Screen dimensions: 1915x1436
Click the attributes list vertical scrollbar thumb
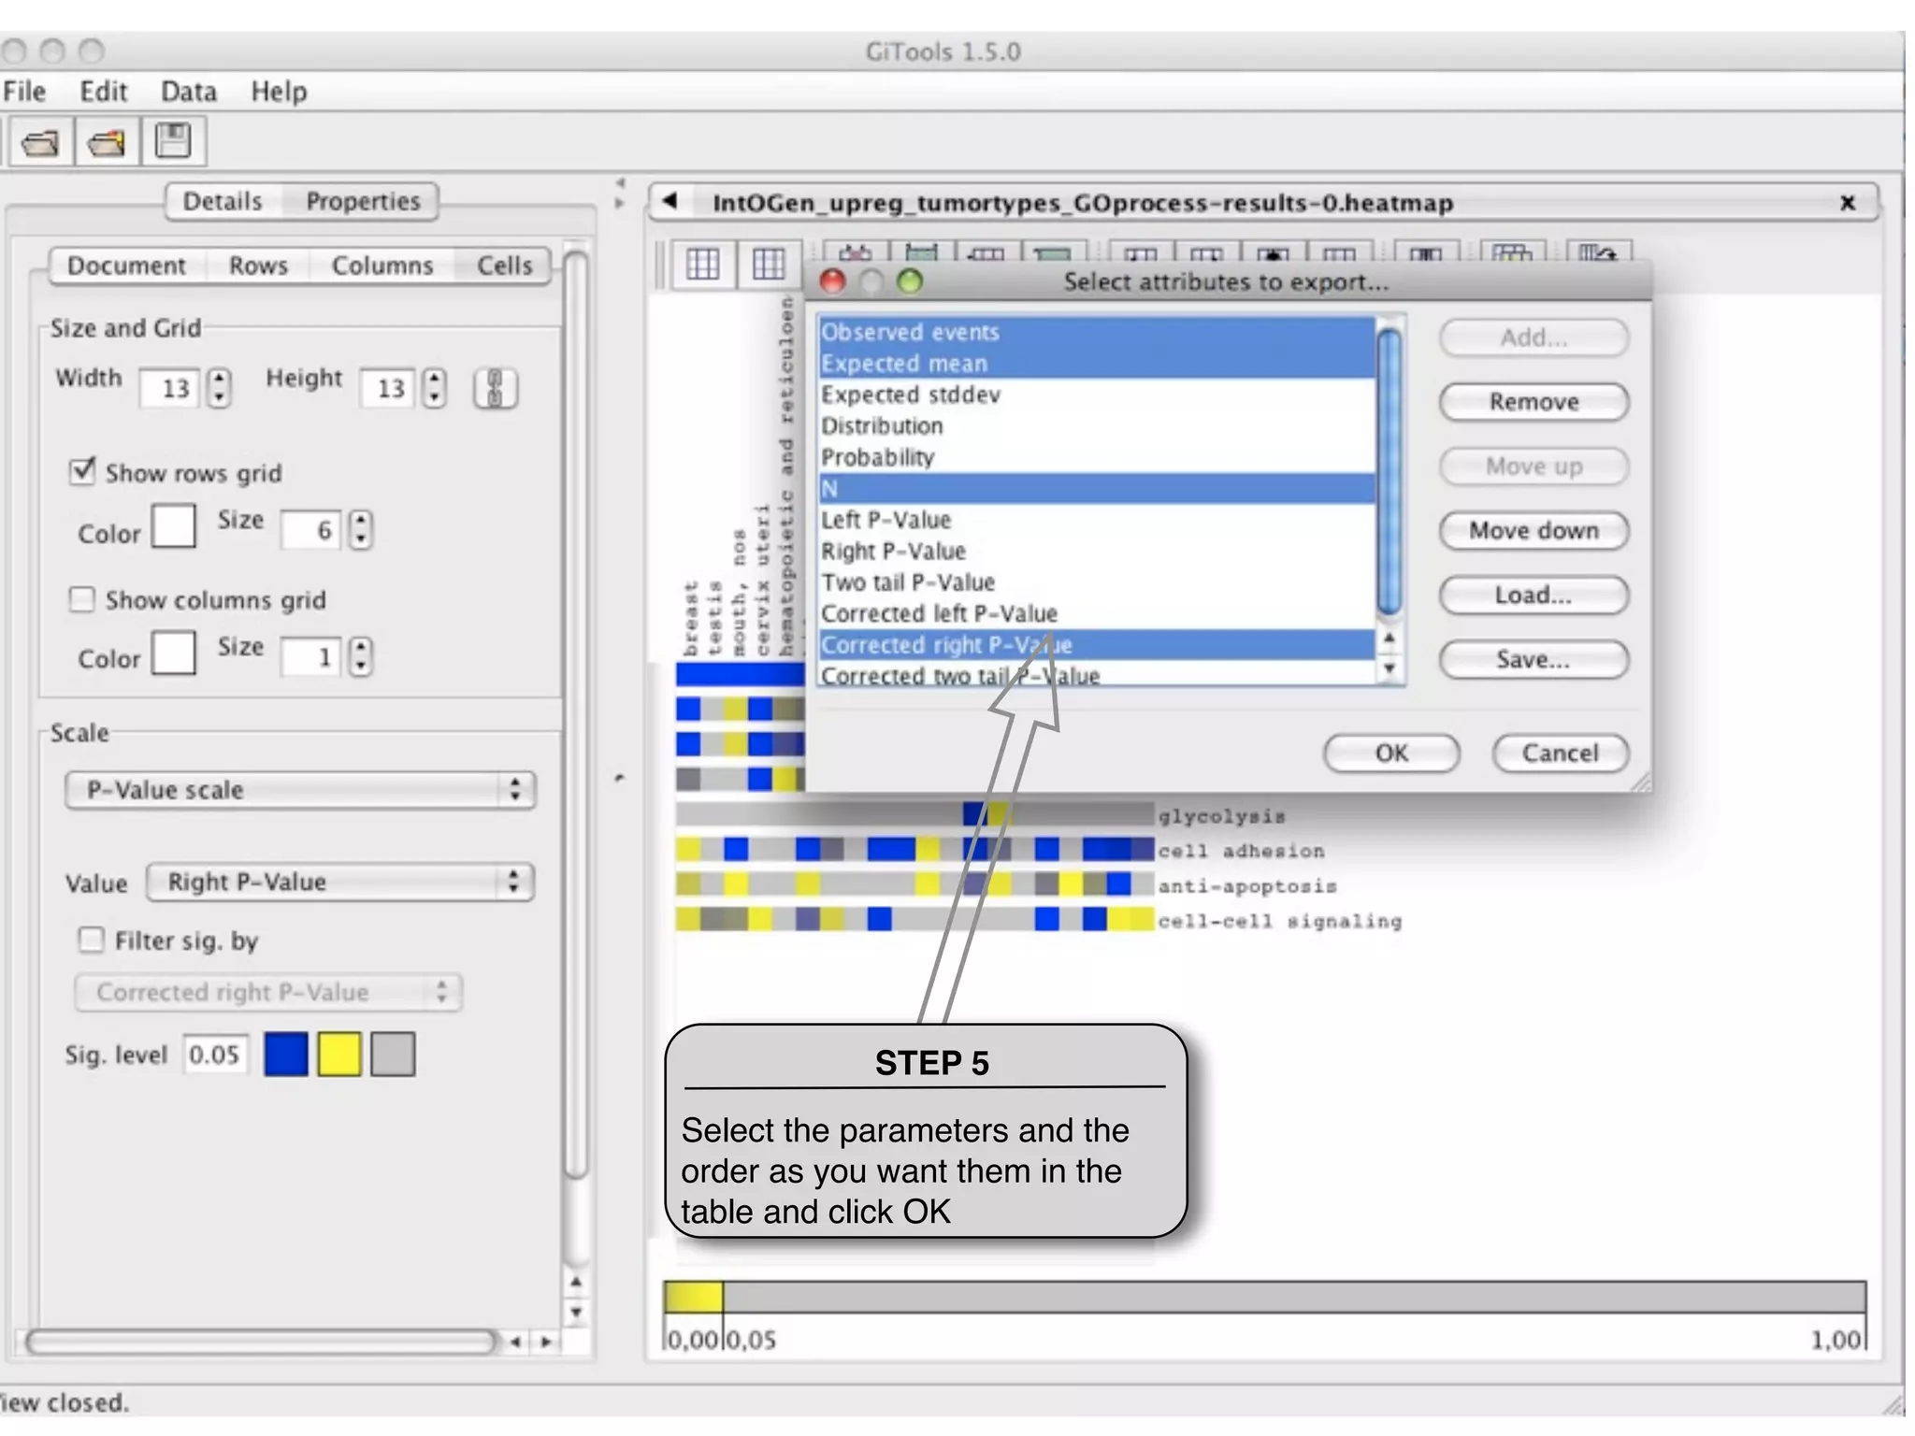[1389, 472]
